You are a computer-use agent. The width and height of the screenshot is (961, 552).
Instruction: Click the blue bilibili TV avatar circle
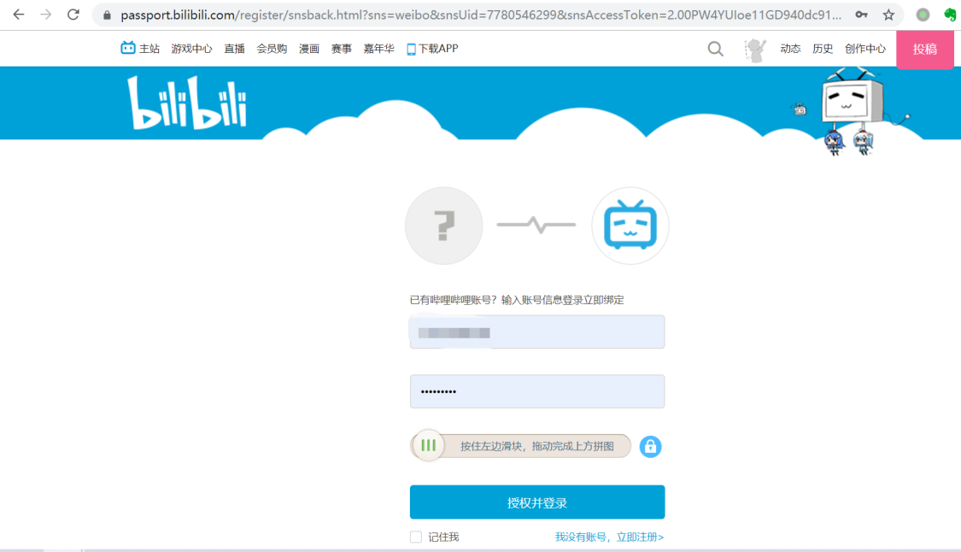pyautogui.click(x=630, y=226)
